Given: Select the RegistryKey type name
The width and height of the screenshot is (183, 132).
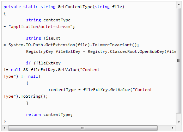Looking at the screenshot, I should click(39, 51).
